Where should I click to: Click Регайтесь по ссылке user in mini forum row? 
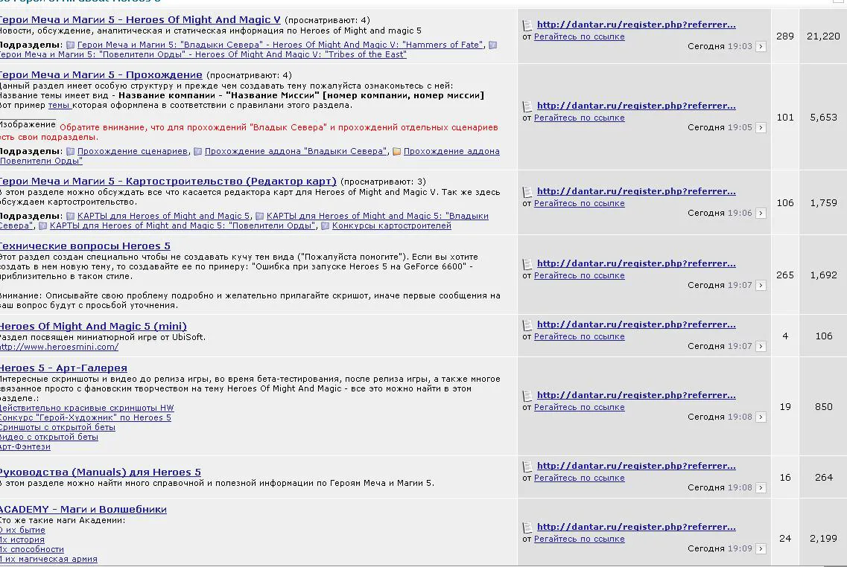[579, 336]
